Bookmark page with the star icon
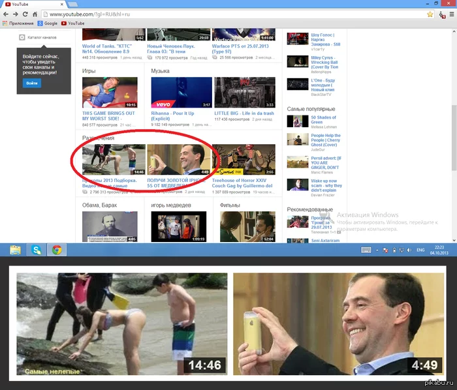457x390 pixels. click(x=430, y=14)
